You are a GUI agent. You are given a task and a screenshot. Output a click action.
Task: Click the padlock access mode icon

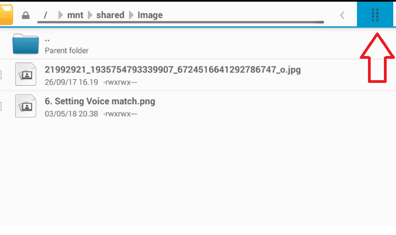coord(25,15)
